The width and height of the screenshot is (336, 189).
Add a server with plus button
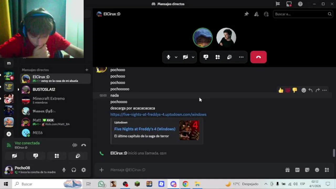[9, 134]
